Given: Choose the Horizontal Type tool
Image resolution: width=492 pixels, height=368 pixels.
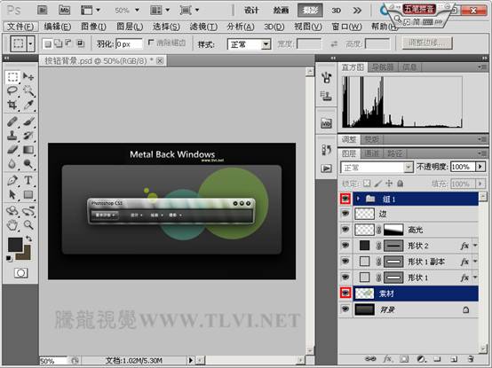Looking at the screenshot, I should 28,180.
